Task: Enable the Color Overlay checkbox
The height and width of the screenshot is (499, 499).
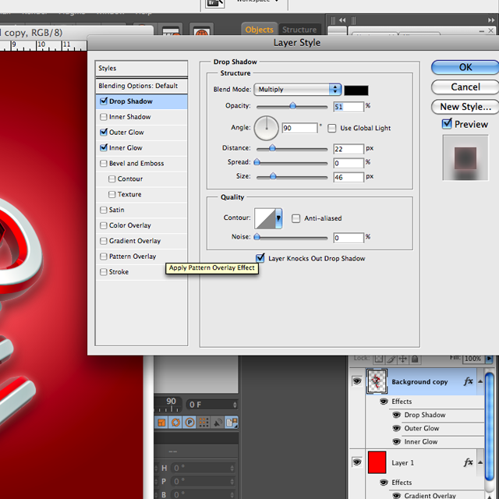Action: pos(104,225)
